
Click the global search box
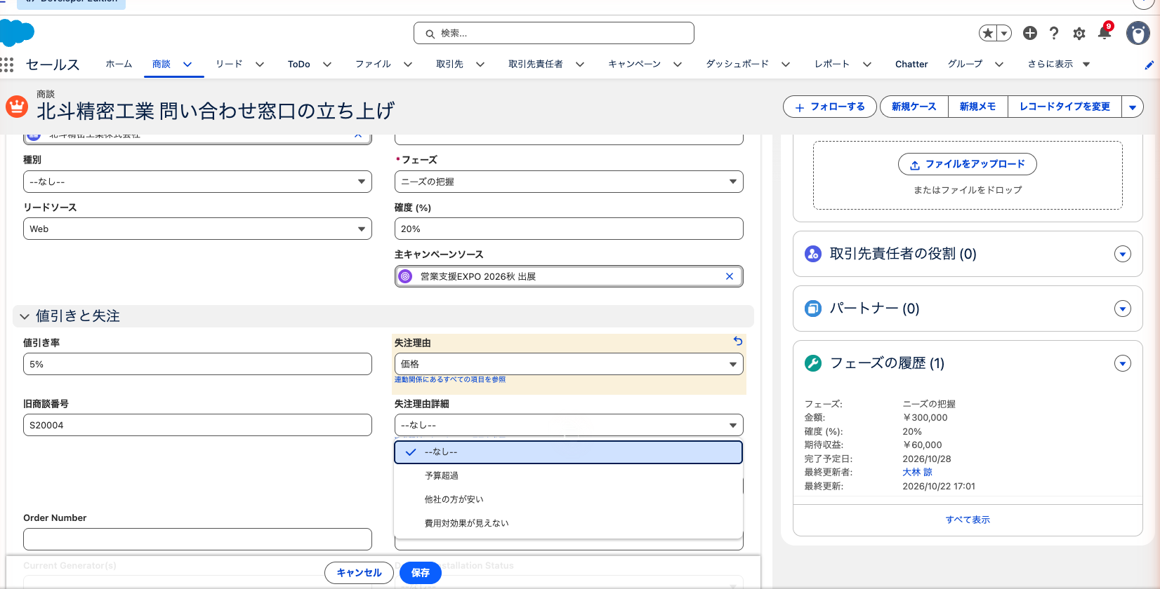(554, 33)
